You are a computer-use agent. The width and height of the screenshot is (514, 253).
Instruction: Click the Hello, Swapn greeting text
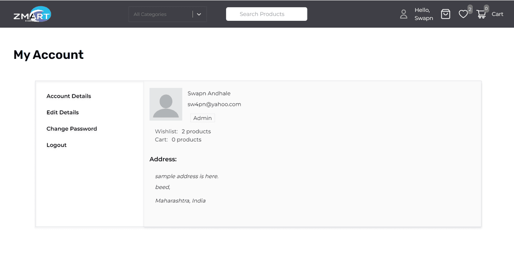[423, 14]
